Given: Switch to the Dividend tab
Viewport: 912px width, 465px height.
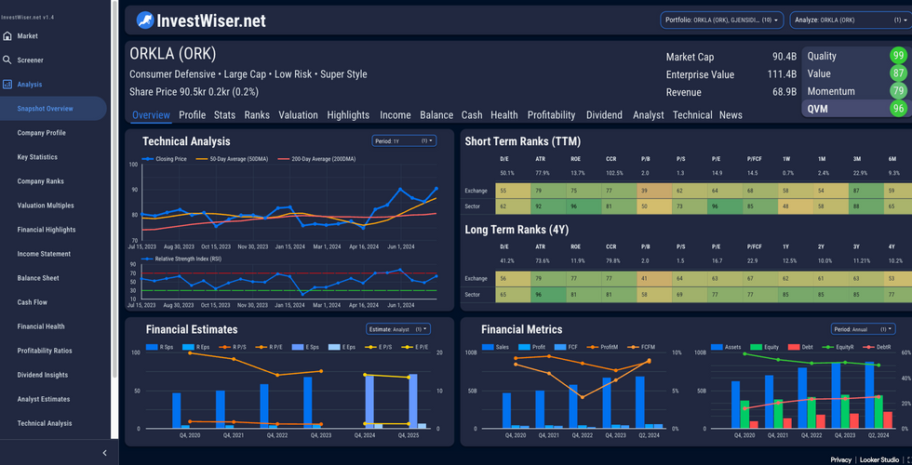Looking at the screenshot, I should click(604, 115).
